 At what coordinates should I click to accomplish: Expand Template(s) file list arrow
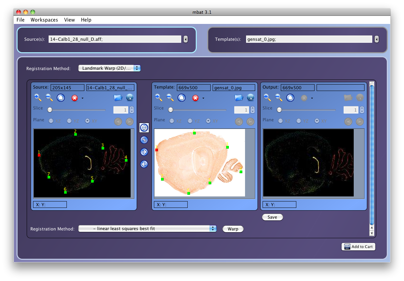tap(377, 39)
